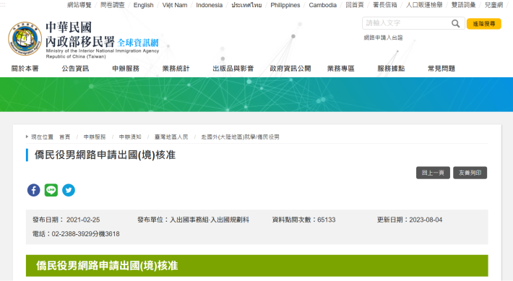Open 回首頁 home link in top bar
513x281 pixels.
tap(355, 5)
